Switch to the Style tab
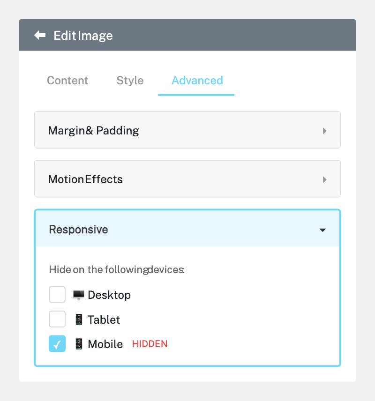This screenshot has width=375, height=401. 130,81
